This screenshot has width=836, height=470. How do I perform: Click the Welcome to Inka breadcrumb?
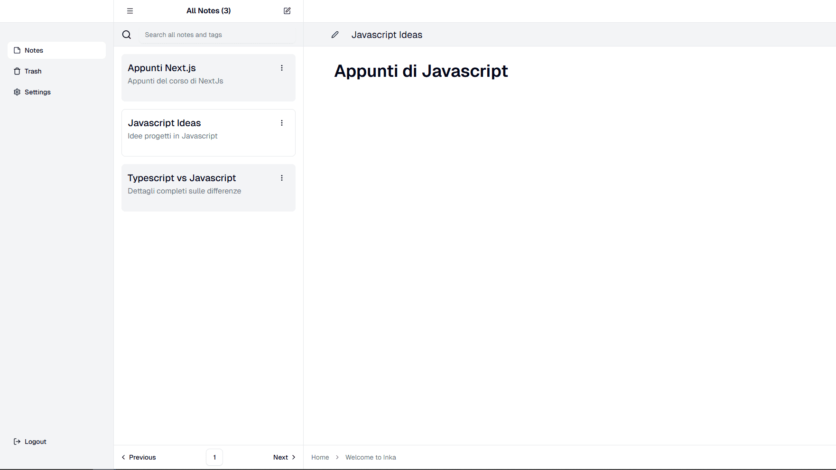pyautogui.click(x=371, y=457)
